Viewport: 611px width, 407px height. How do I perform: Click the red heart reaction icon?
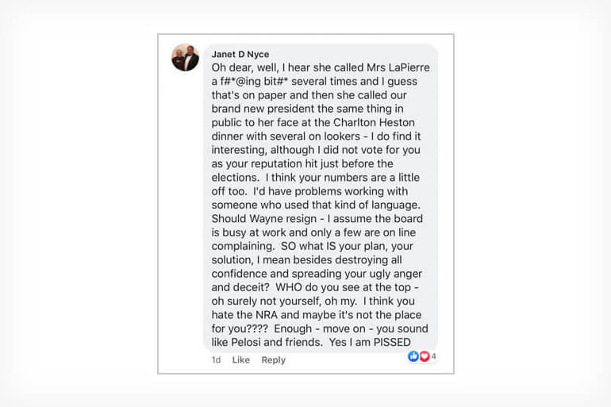point(424,356)
